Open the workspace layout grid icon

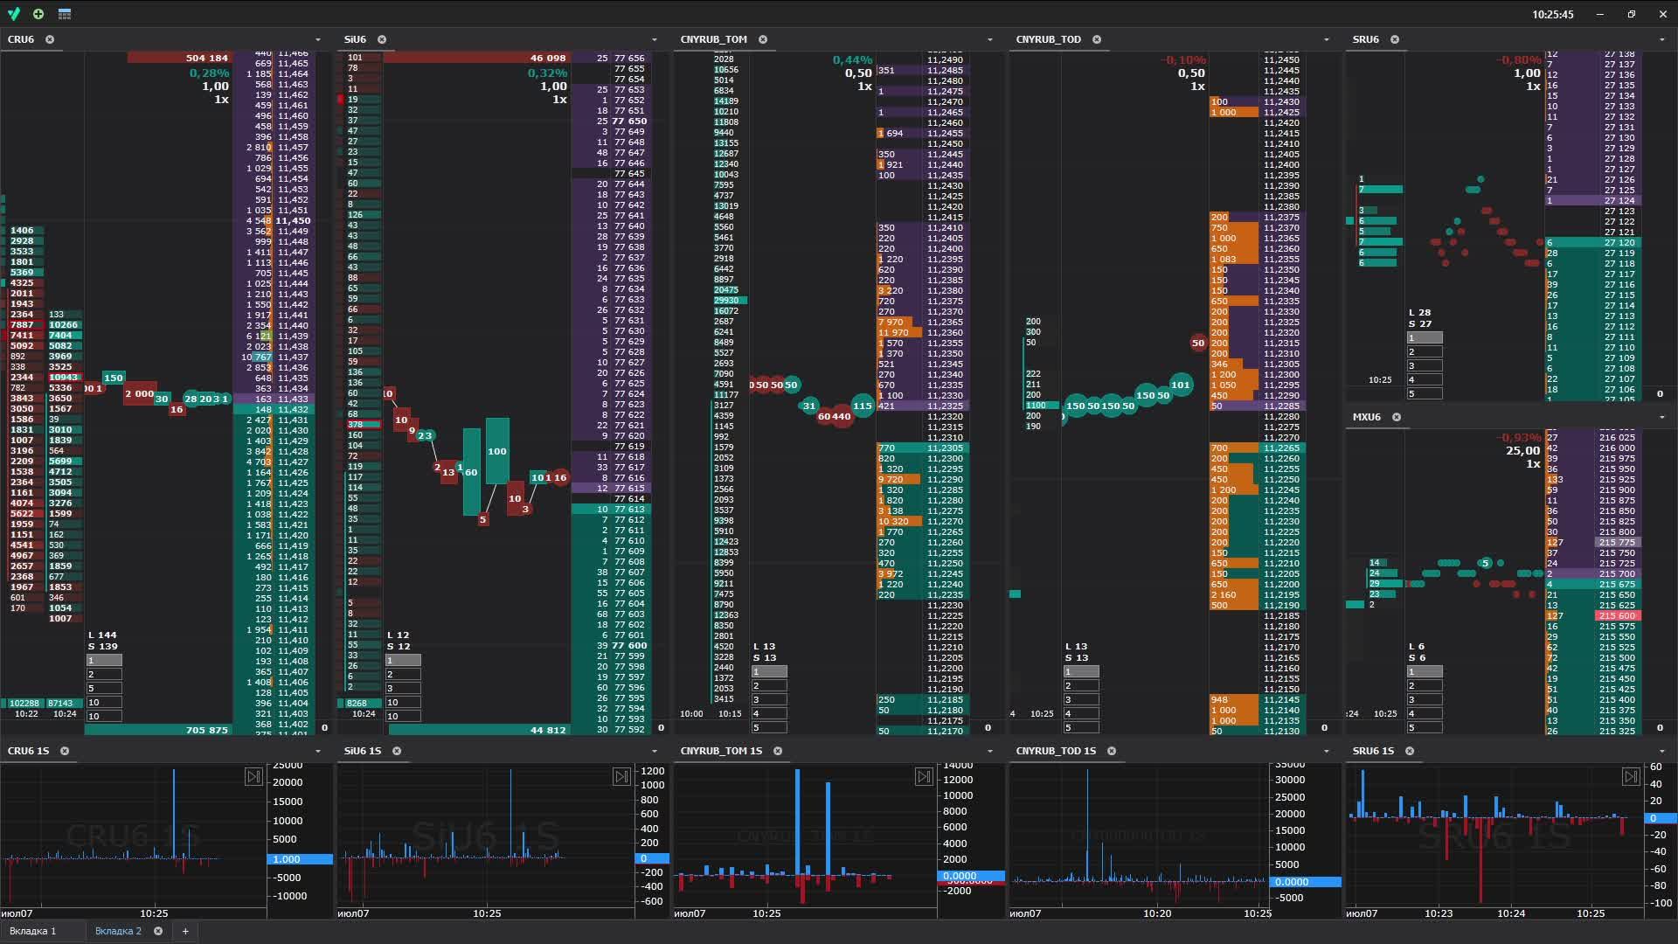tap(65, 14)
